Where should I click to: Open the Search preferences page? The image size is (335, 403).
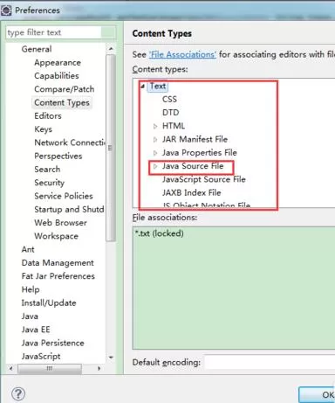pos(47,169)
